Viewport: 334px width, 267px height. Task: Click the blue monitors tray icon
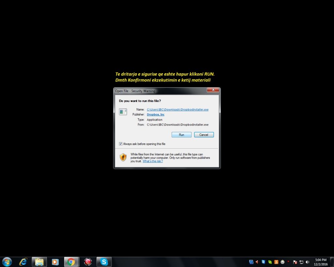tap(251, 262)
